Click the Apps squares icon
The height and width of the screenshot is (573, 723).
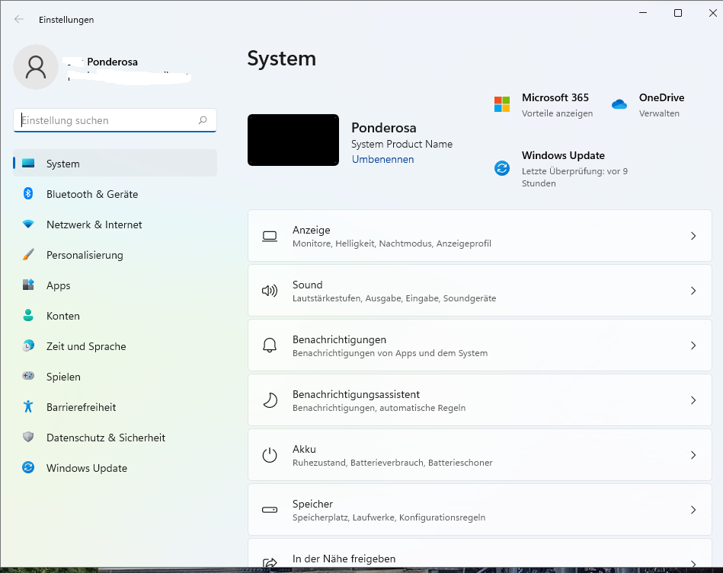coord(28,285)
